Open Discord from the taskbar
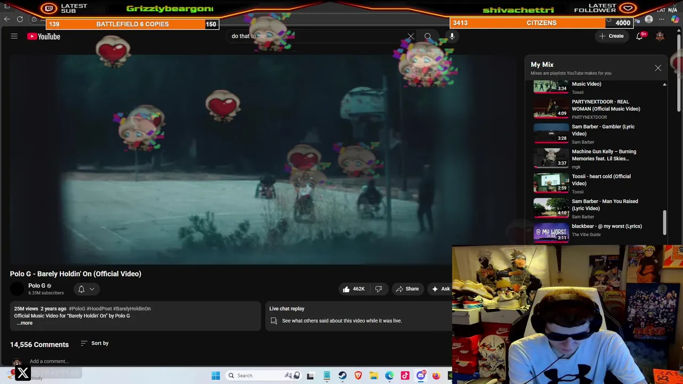This screenshot has height=384, width=683. point(420,375)
